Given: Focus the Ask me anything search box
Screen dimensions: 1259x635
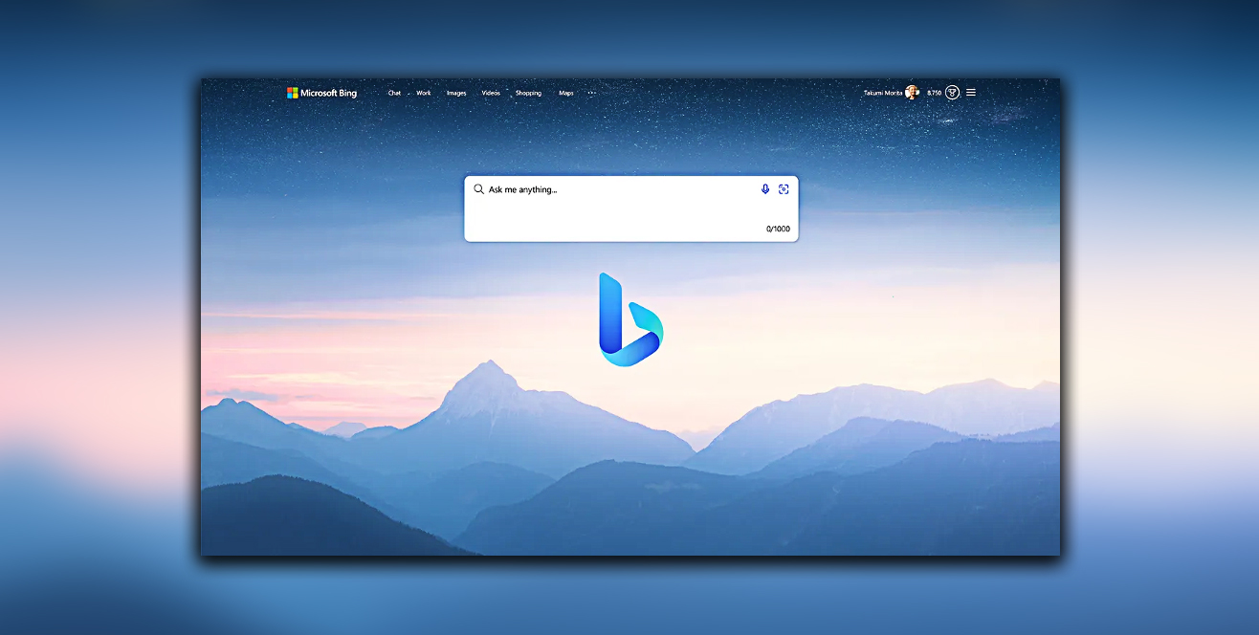Looking at the screenshot, I should (631, 208).
